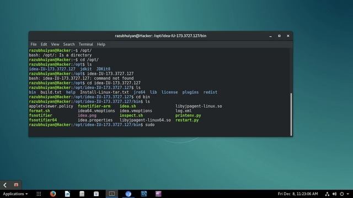Click 'build.txt' in the listing

tap(51, 92)
